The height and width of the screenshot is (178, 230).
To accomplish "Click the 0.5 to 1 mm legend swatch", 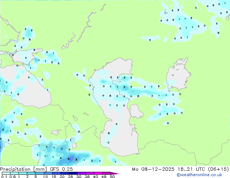I will point(15,173).
